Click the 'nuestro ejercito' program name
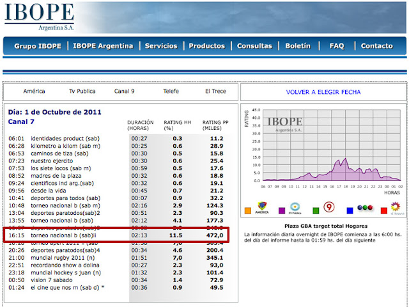Image resolution: width=409 pixels, height=307 pixels. coord(52,161)
